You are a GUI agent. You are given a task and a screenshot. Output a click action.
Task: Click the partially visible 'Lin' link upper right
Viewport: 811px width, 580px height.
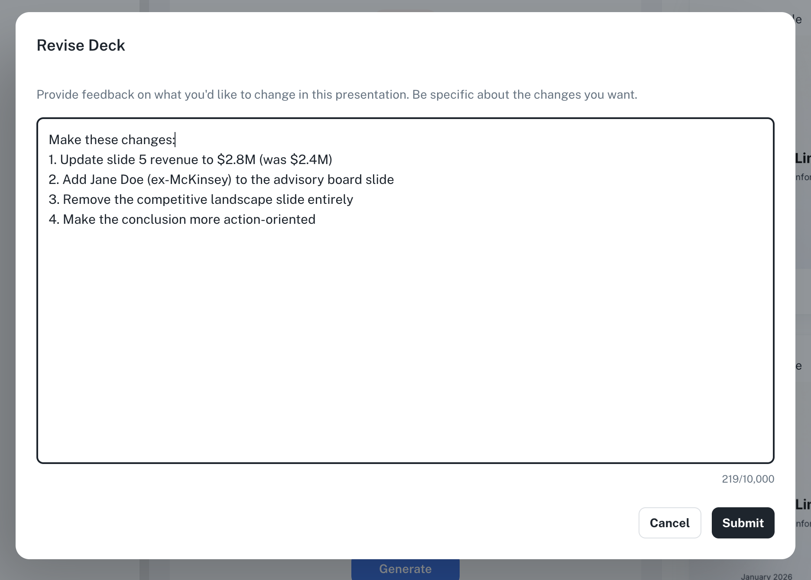click(805, 158)
